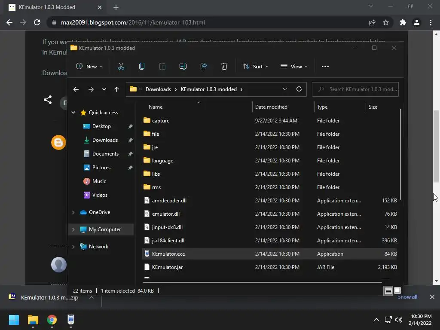The width and height of the screenshot is (440, 330).
Task: Open the New item dropdown
Action: click(89, 67)
